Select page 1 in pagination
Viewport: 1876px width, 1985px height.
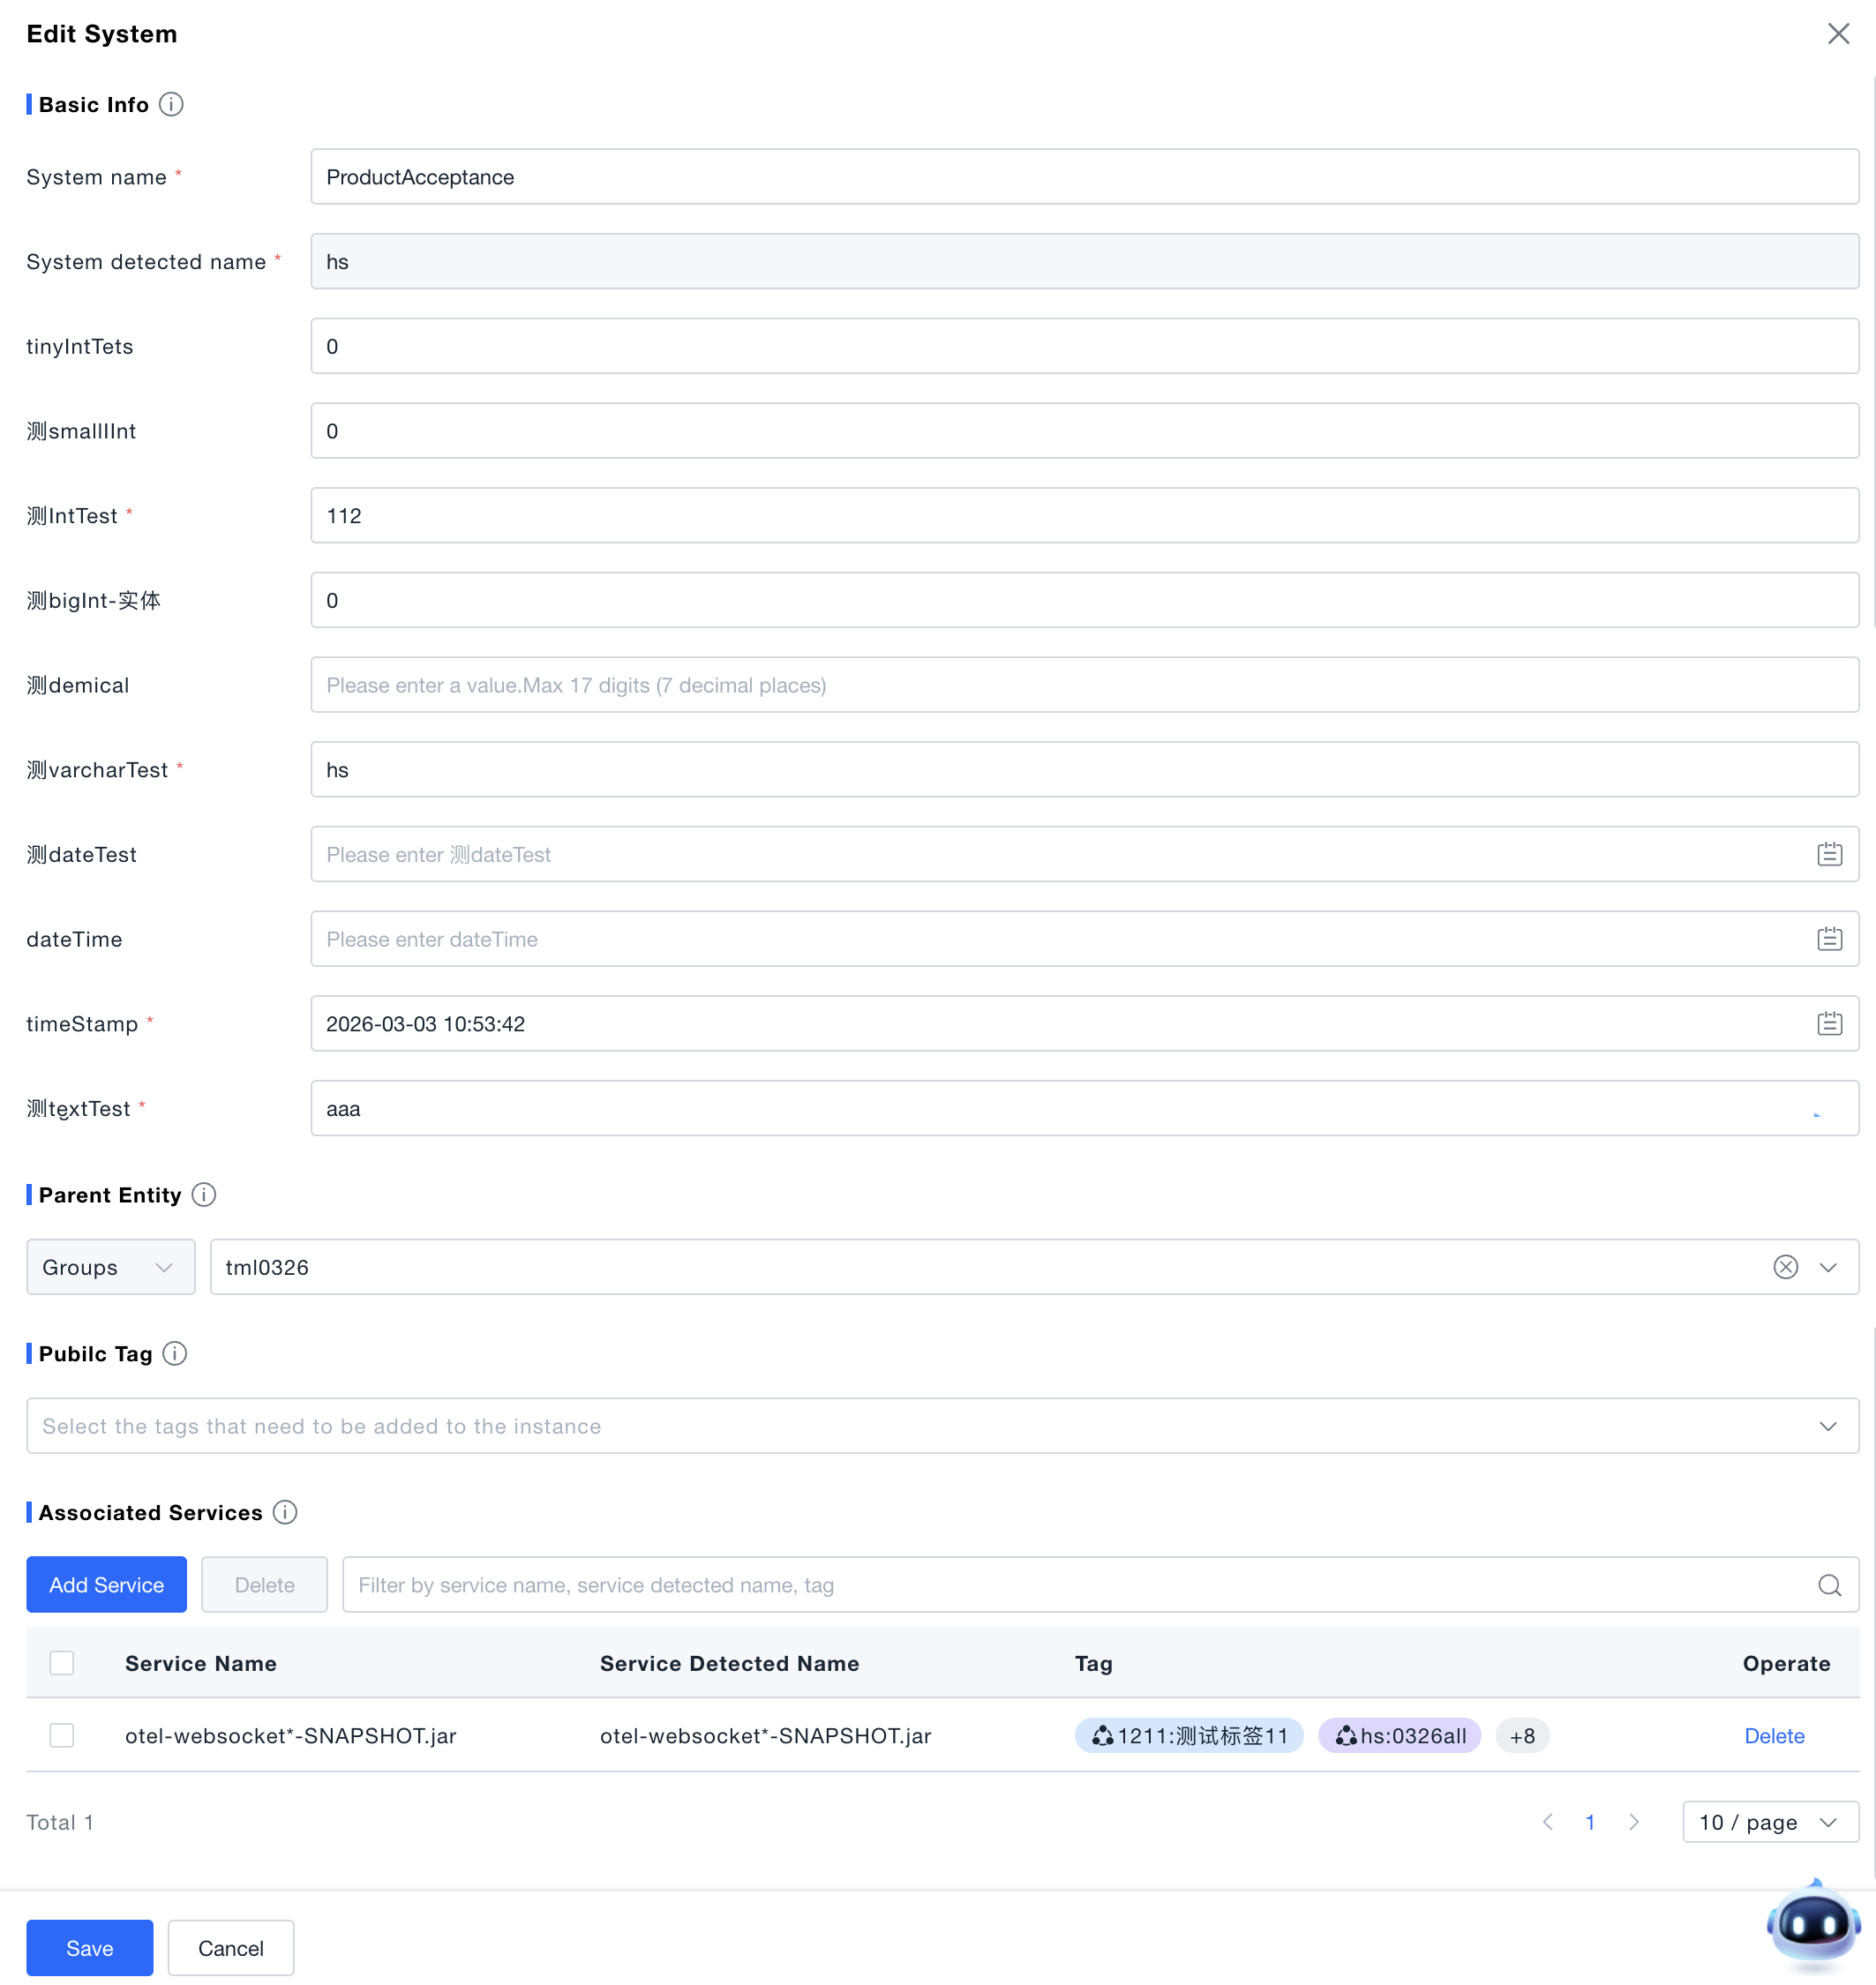[1590, 1822]
